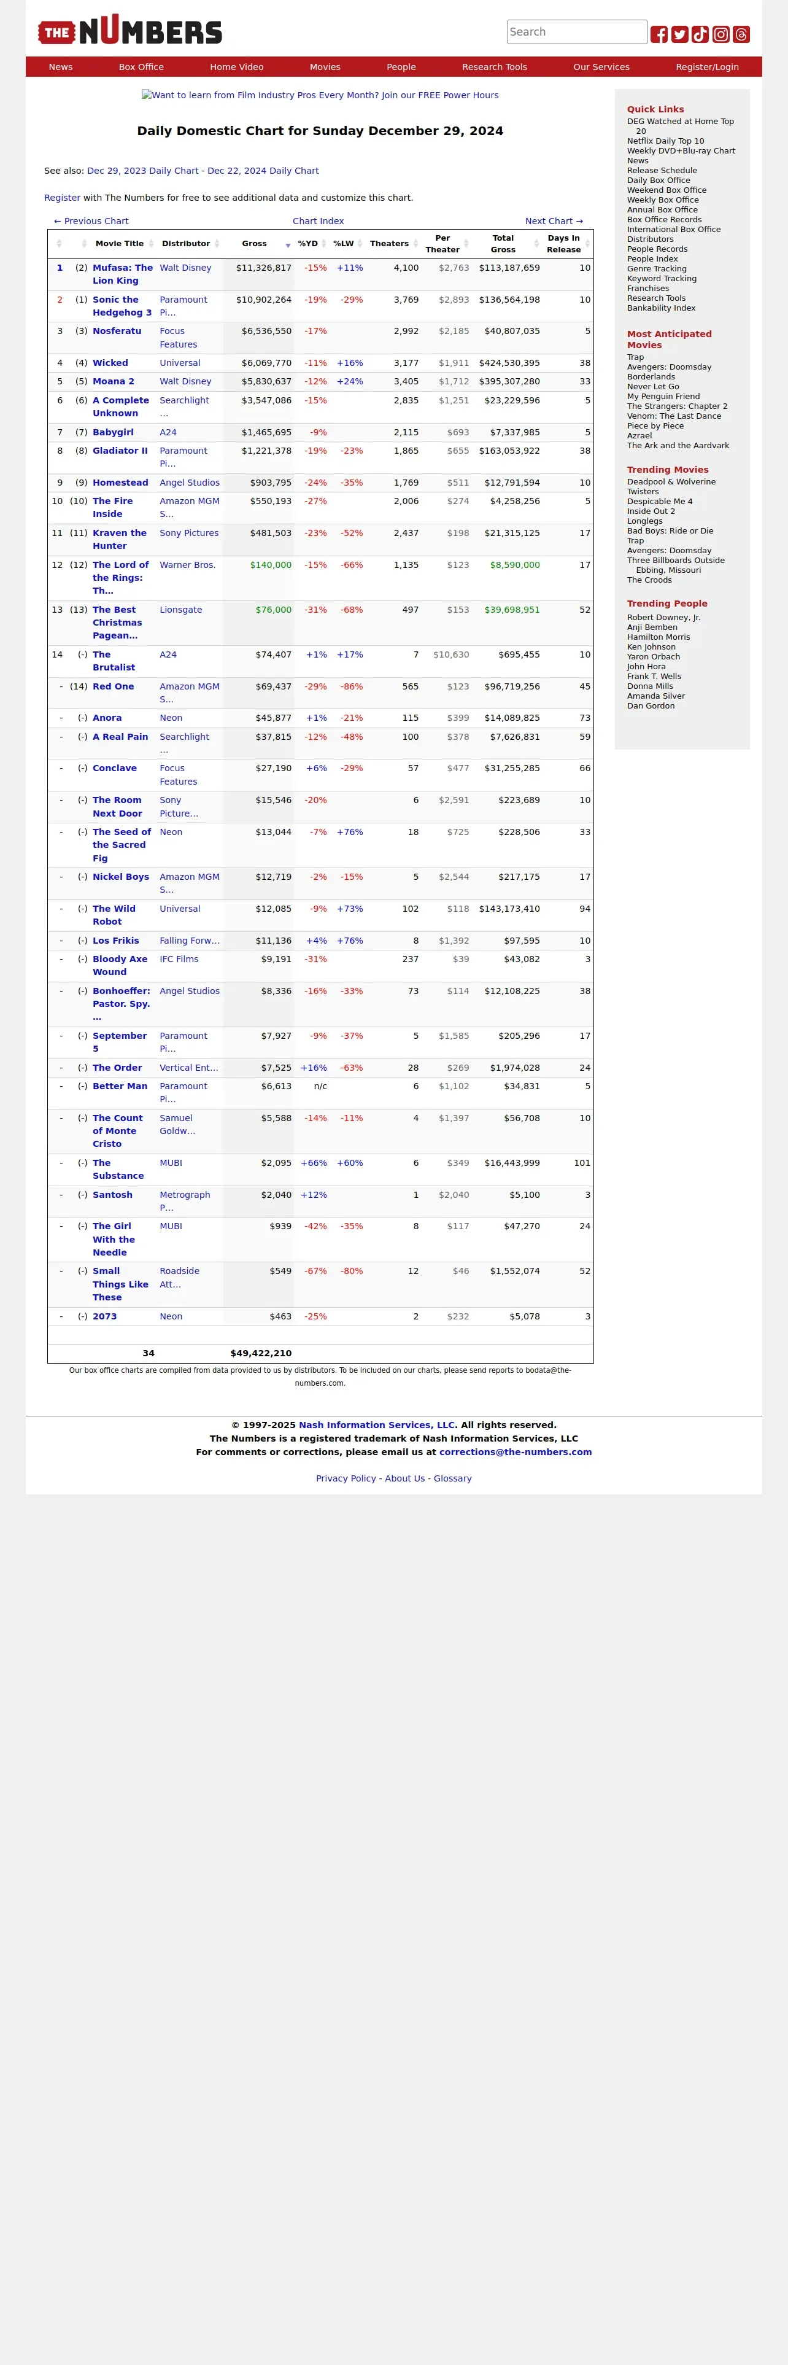Open the Research Tools menu
Screen dimensions: 788x2365
pyautogui.click(x=495, y=67)
